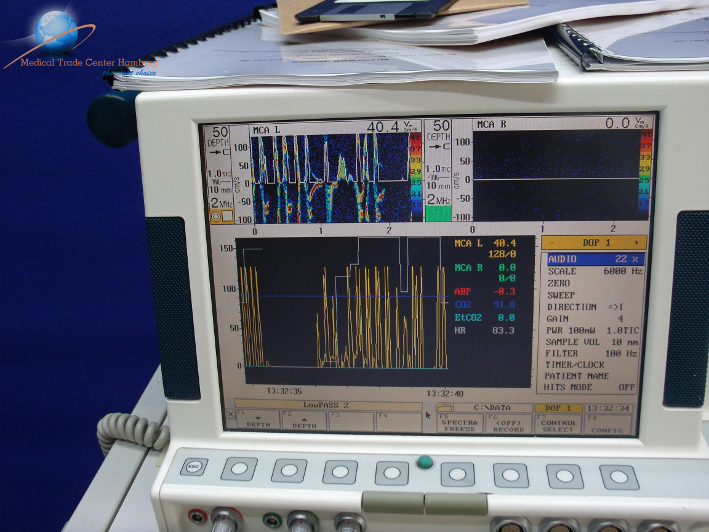This screenshot has height=532, width=709.
Task: Click the MCA L velocity color scale bar
Action: [x=414, y=175]
